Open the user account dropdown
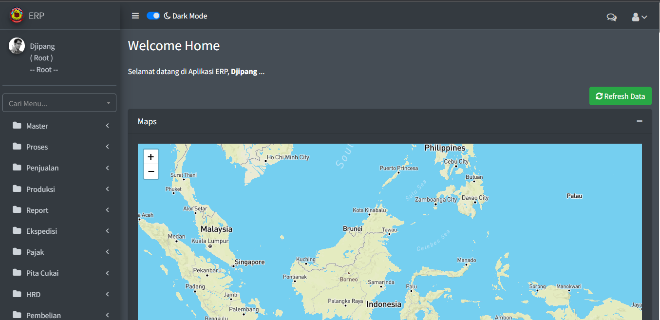The image size is (660, 320). click(x=639, y=17)
